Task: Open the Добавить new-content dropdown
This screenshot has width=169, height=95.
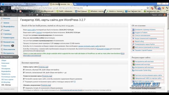Action: [46, 15]
